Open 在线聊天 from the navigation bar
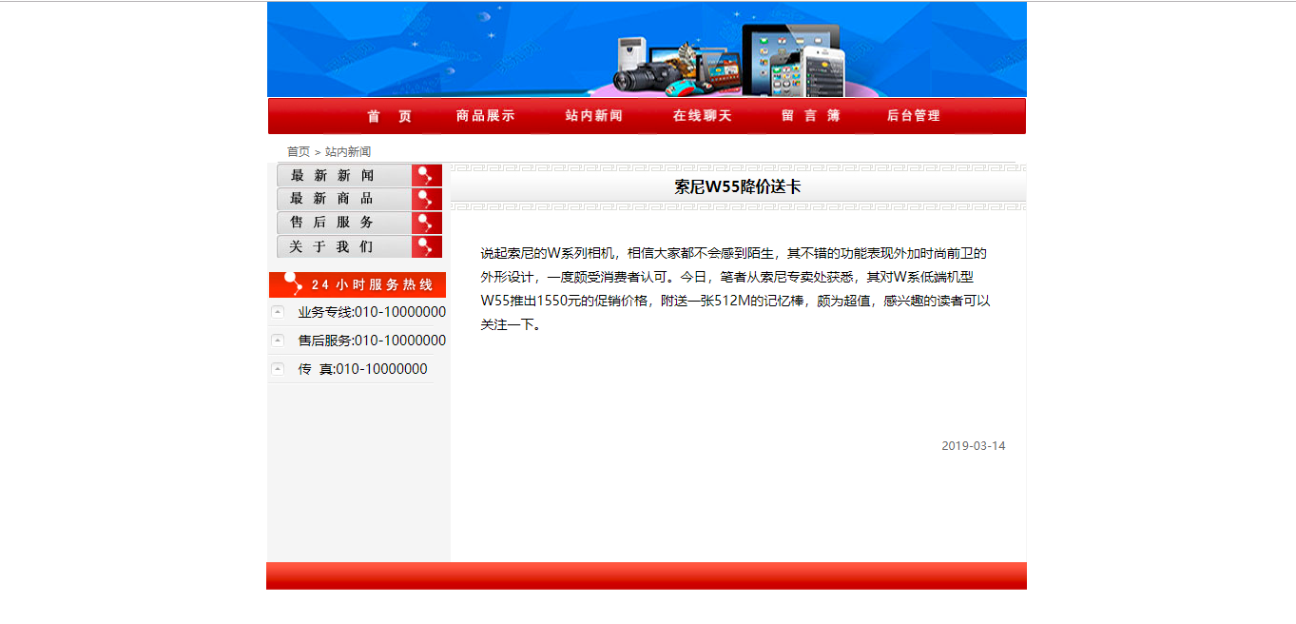The width and height of the screenshot is (1296, 624). (x=702, y=116)
